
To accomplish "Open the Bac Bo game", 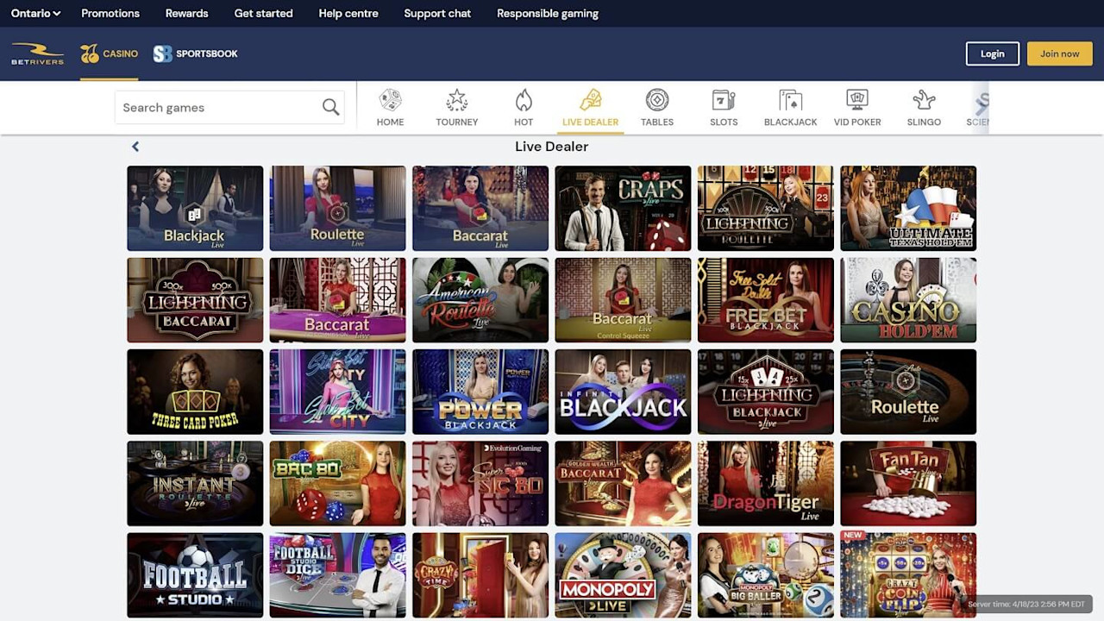I will point(337,483).
